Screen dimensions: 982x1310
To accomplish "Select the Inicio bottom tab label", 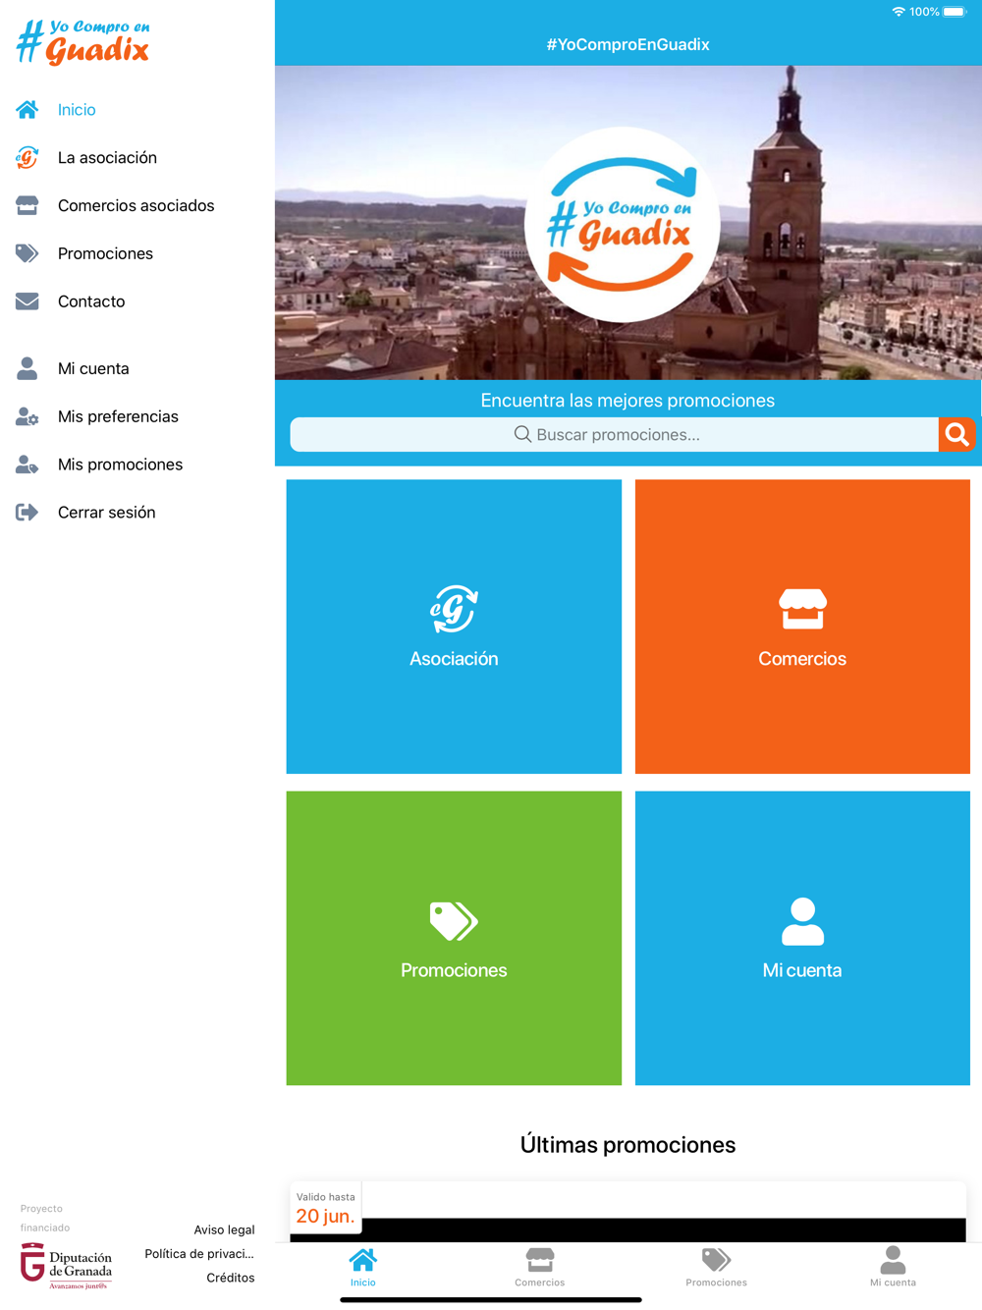I will tap(363, 1283).
